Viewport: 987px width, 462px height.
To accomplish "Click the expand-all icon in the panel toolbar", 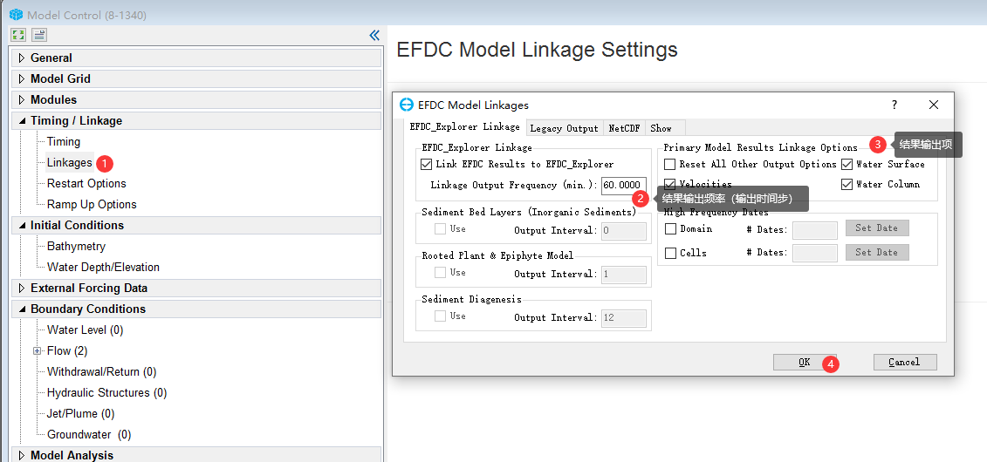I will pos(17,35).
